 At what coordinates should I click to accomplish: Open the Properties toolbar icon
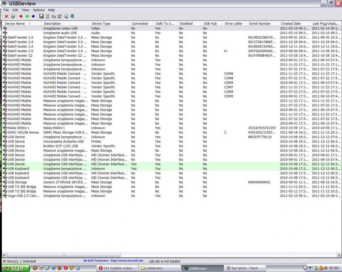(60, 17)
